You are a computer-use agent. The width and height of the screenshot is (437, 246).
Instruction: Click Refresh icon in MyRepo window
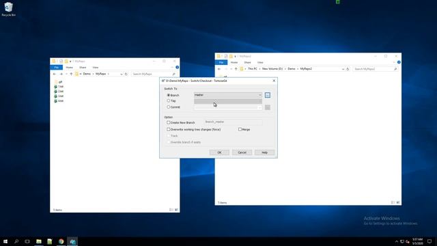[x=126, y=74]
